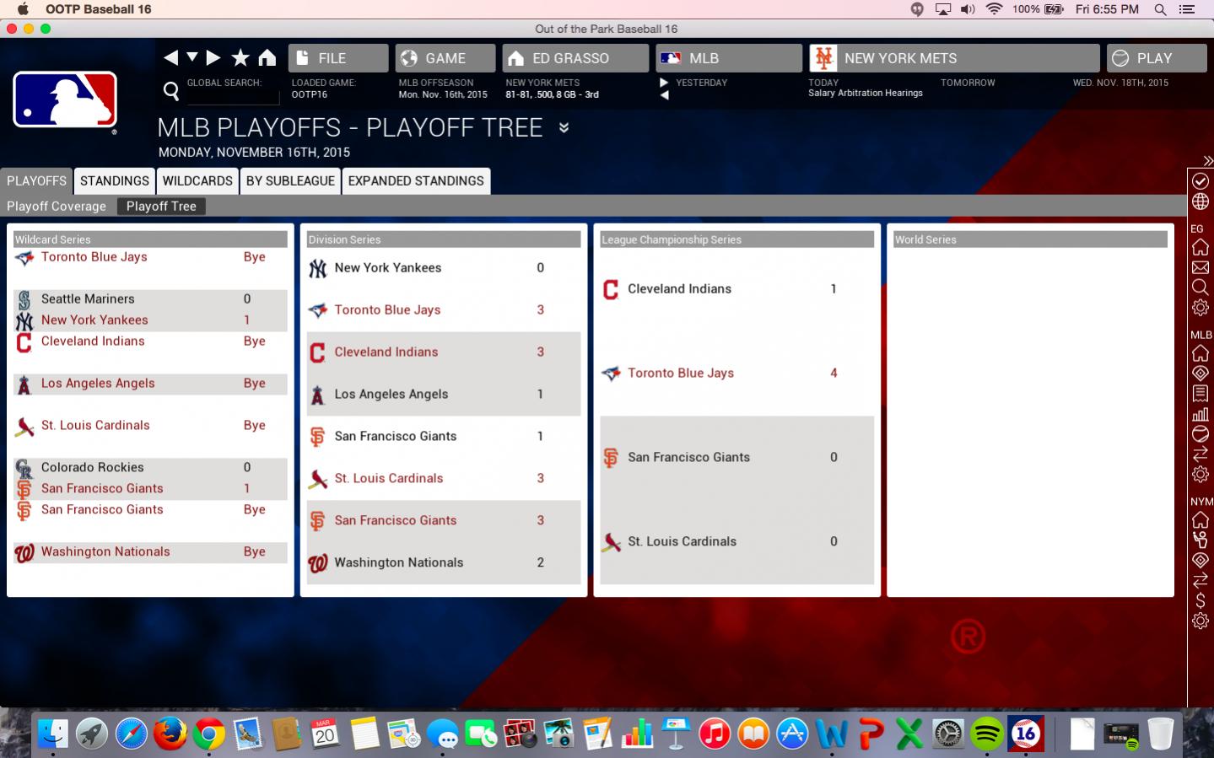
Task: Open the manager home icon under EG
Action: tap(1201, 247)
